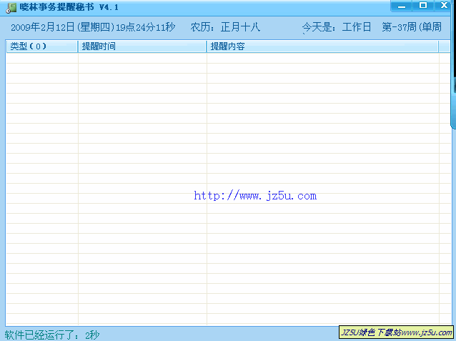Click 今天是: 工作日 label

point(337,27)
